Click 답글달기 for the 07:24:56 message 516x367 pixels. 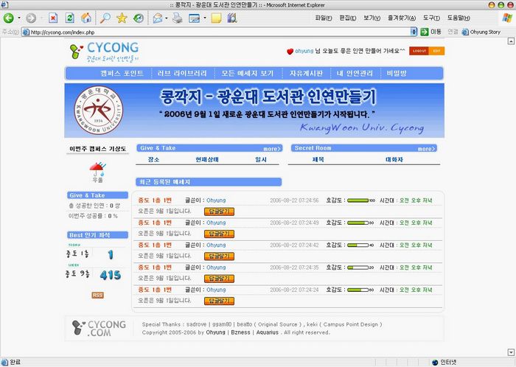[219, 212]
